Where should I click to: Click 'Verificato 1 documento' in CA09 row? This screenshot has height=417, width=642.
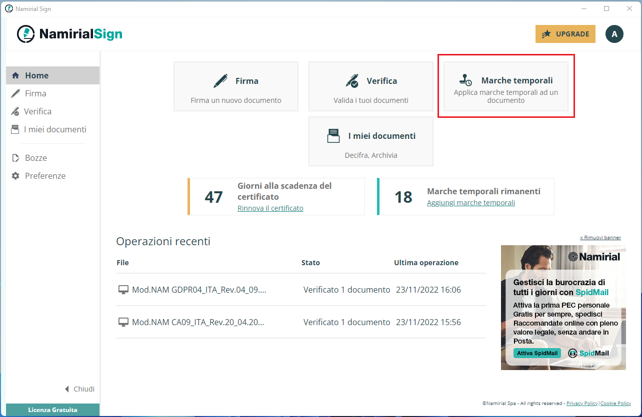coord(346,322)
